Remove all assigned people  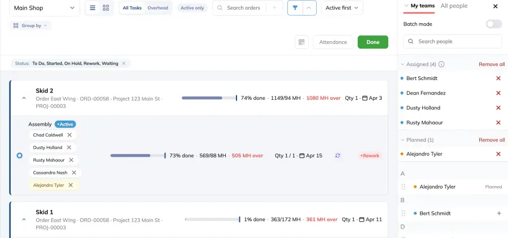492,64
